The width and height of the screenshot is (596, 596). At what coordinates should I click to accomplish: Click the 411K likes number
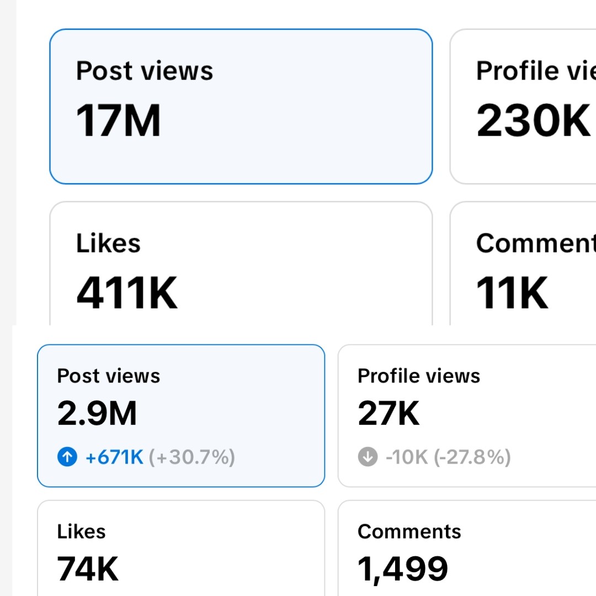click(x=127, y=292)
